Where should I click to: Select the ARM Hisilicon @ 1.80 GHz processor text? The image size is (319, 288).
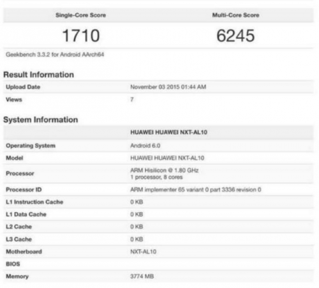click(x=165, y=171)
